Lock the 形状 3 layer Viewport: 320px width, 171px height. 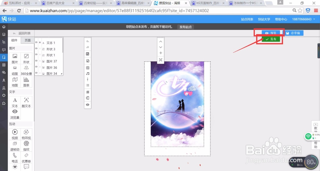coord(40,48)
